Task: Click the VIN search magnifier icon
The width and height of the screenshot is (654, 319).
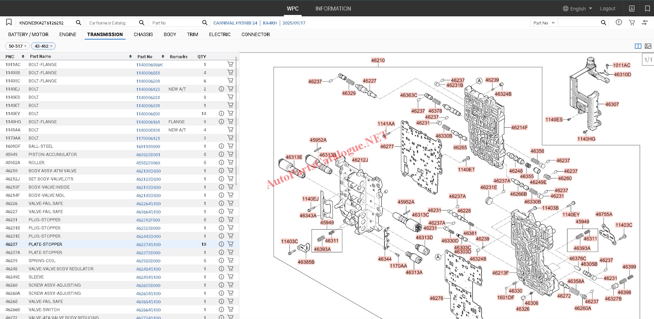Action: [x=78, y=22]
